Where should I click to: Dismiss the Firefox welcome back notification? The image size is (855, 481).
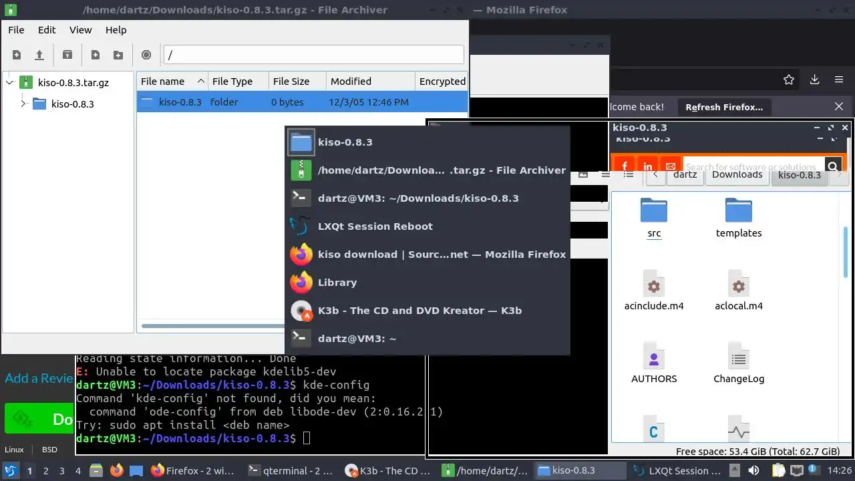(x=839, y=107)
